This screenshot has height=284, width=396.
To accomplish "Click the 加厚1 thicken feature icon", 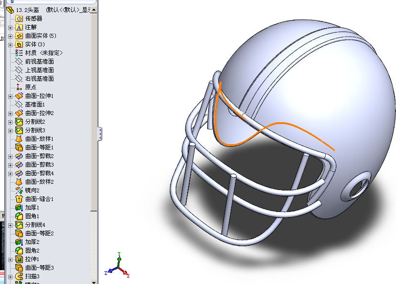I will click(x=19, y=208).
